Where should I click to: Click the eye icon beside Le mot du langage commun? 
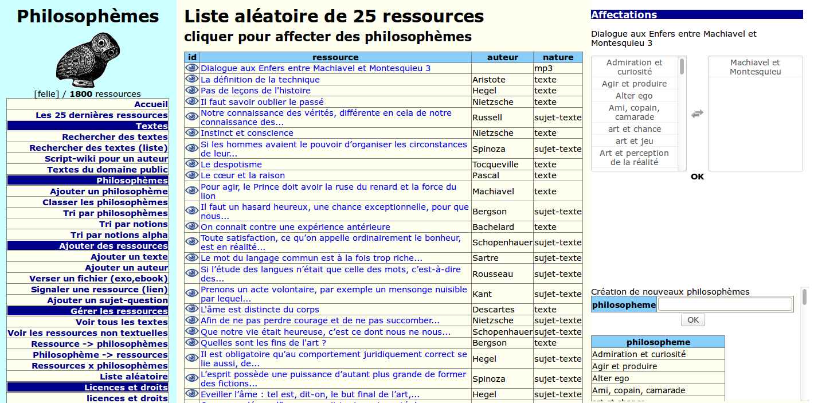[191, 258]
